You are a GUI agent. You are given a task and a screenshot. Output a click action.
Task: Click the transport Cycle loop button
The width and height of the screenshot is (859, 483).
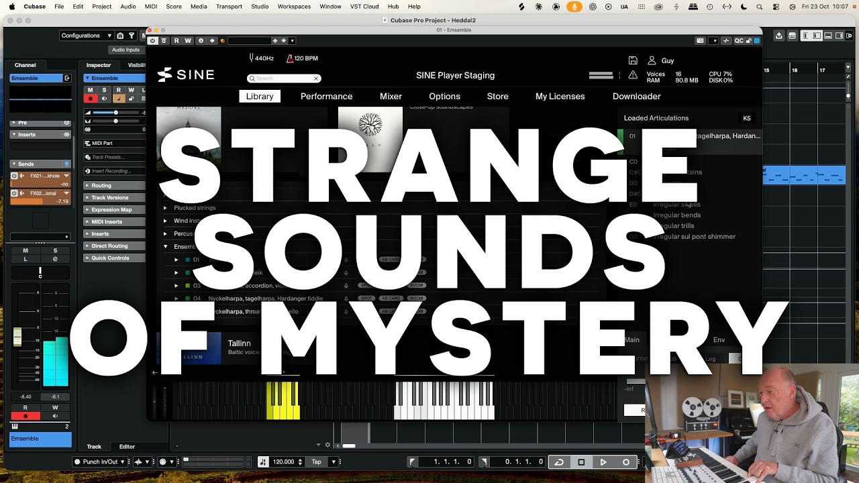coord(559,462)
